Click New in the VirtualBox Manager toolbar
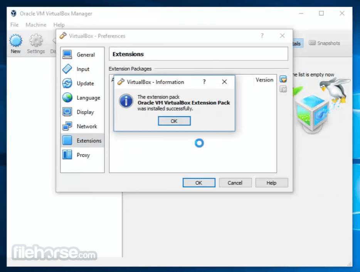360x272 pixels. (16, 44)
